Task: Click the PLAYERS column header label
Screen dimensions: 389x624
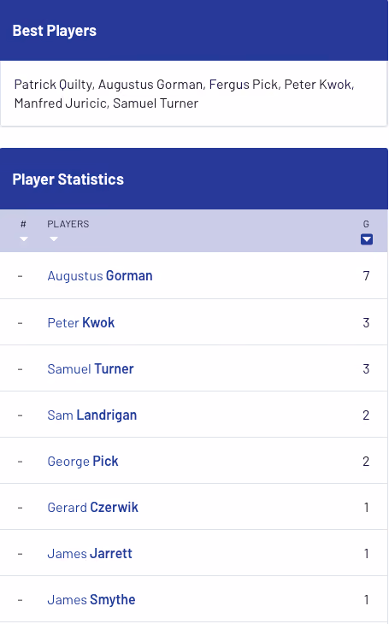Action: [x=68, y=224]
